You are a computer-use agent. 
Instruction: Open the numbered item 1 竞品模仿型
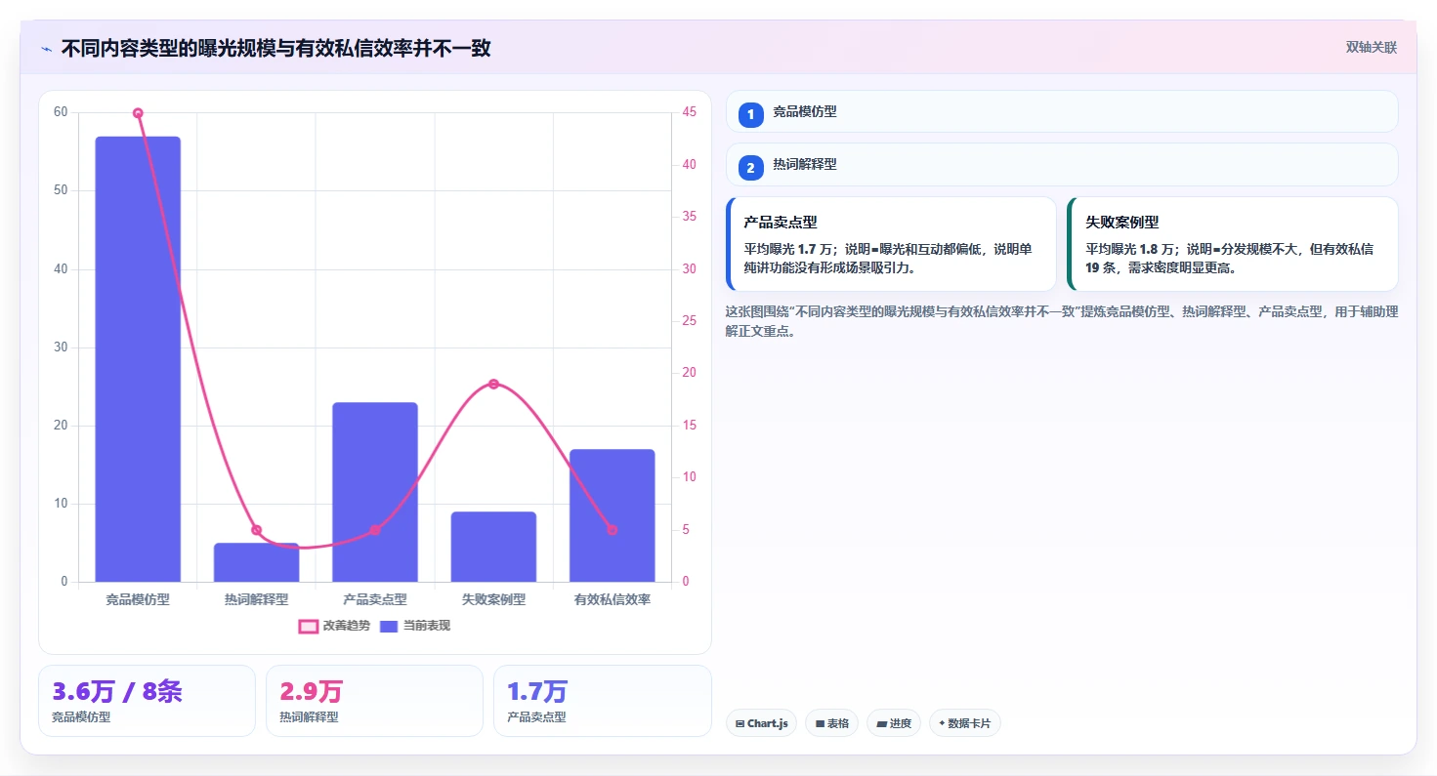click(1062, 111)
